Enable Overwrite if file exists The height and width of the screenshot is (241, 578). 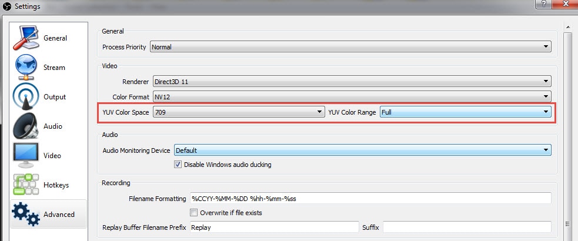[193, 212]
